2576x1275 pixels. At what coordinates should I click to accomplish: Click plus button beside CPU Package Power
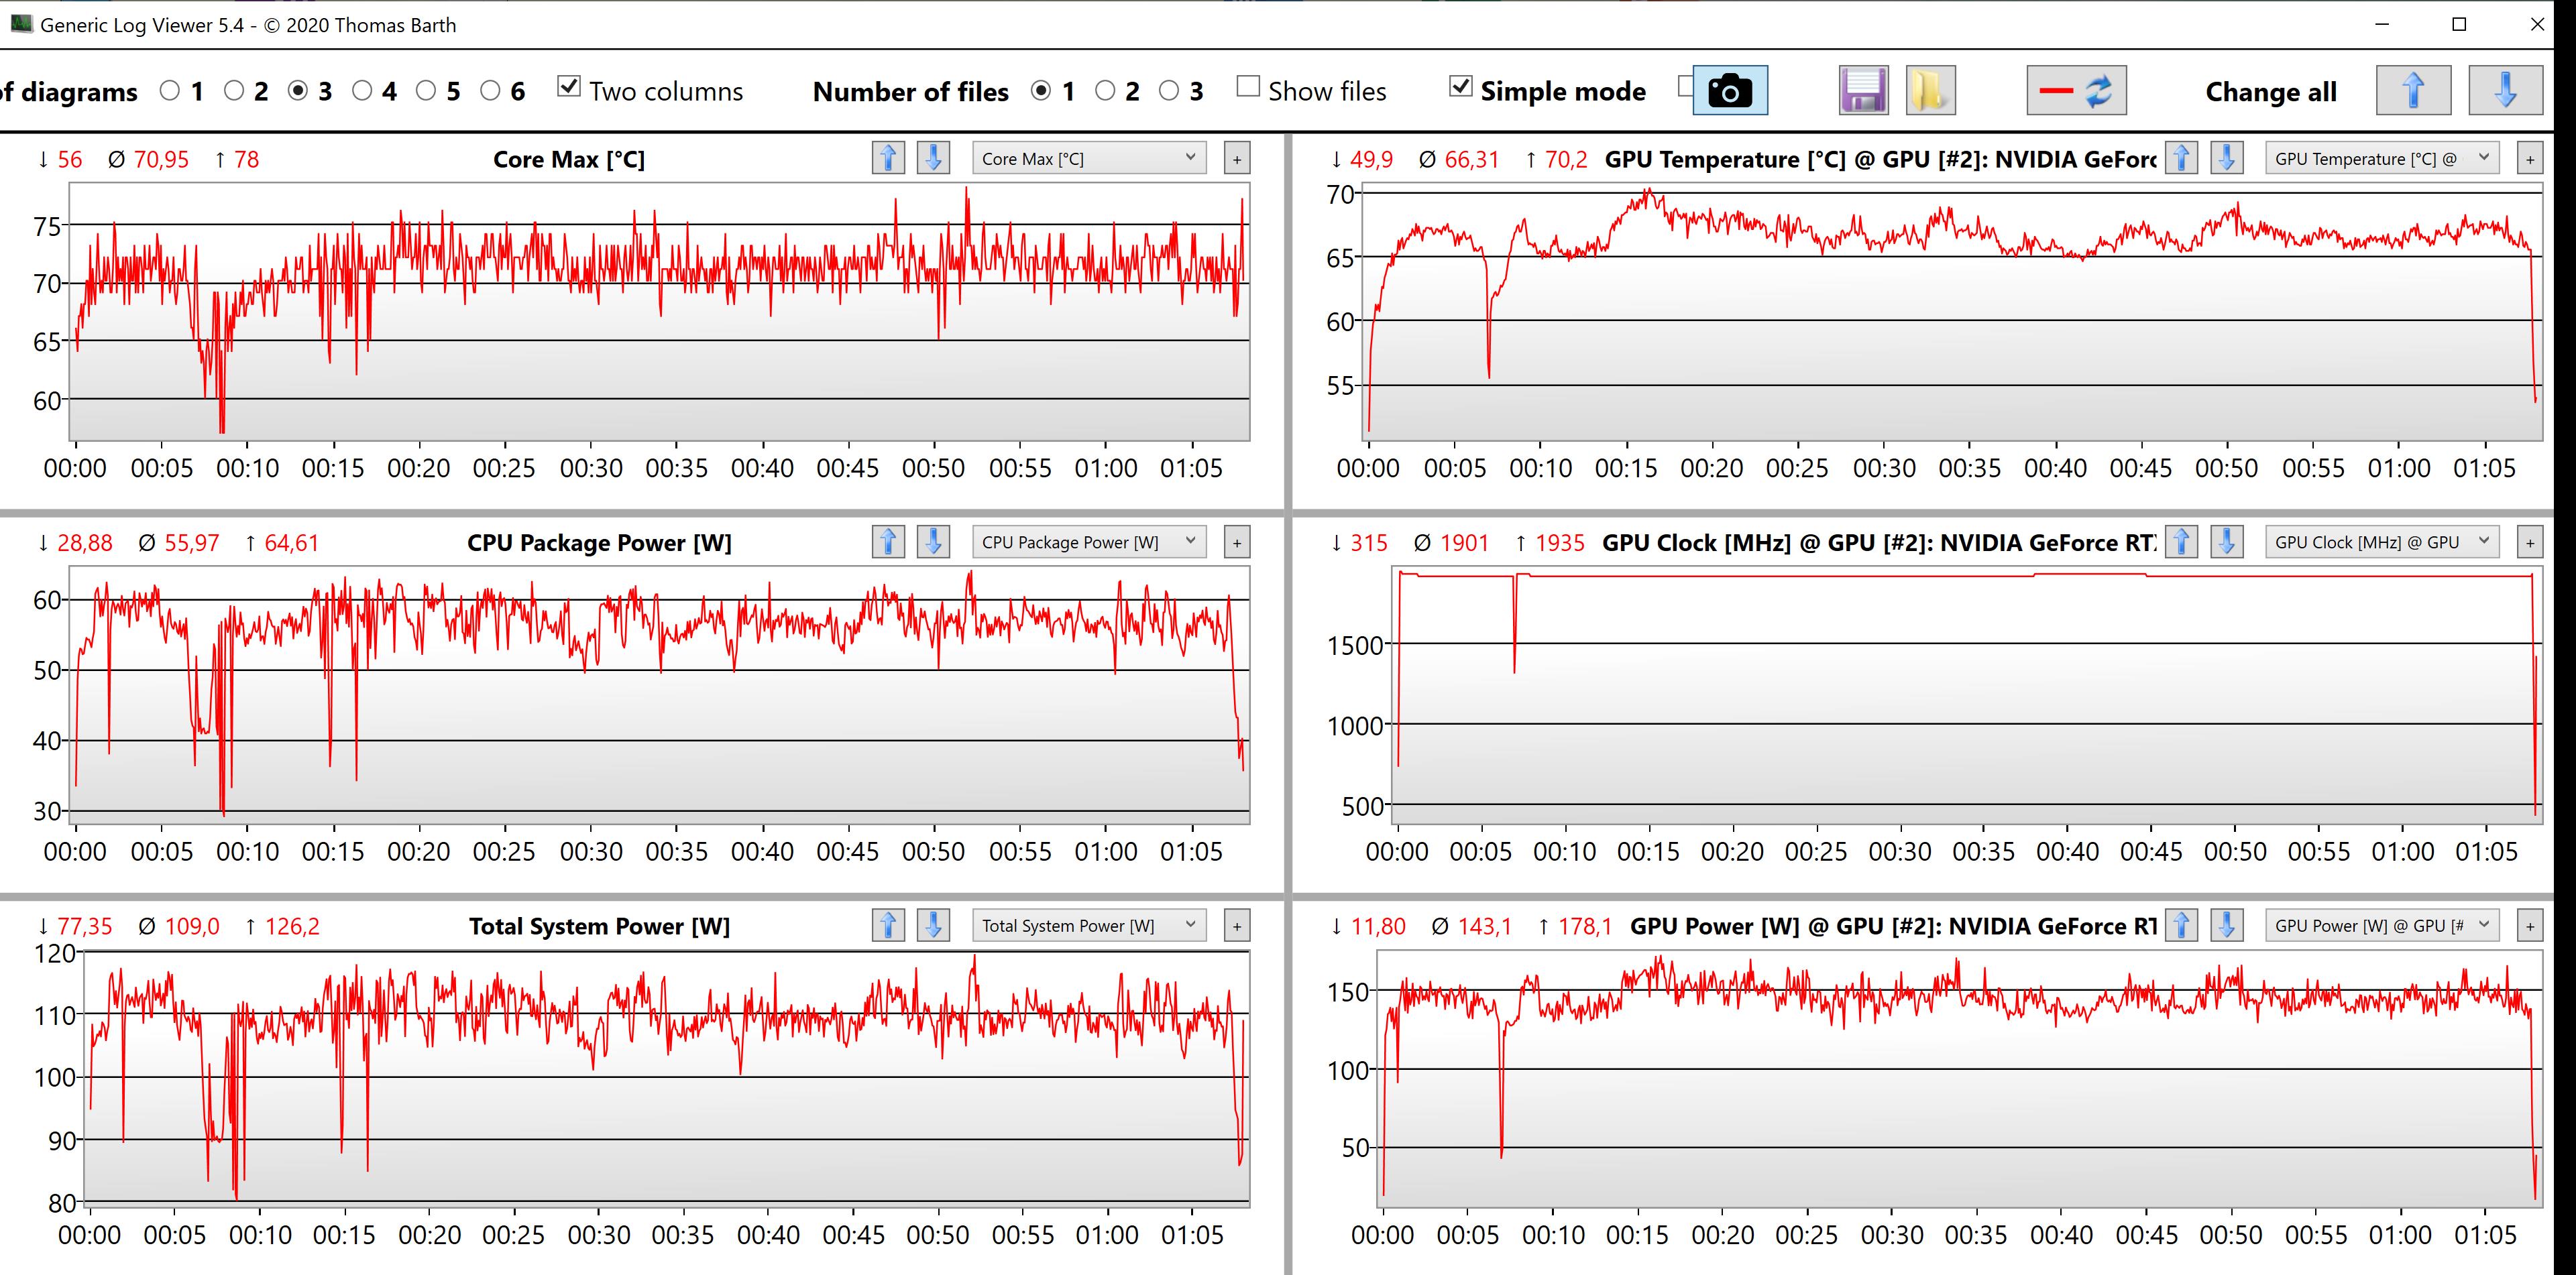pos(1237,542)
